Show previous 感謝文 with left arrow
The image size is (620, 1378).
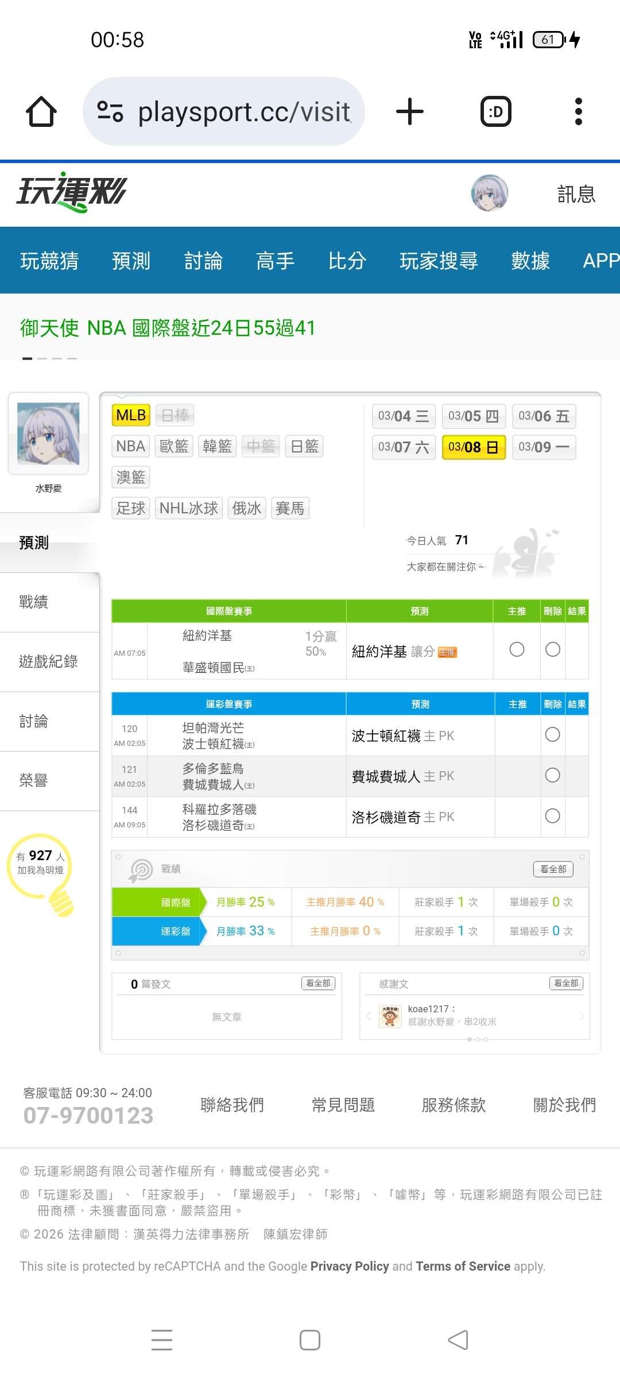pos(368,1016)
